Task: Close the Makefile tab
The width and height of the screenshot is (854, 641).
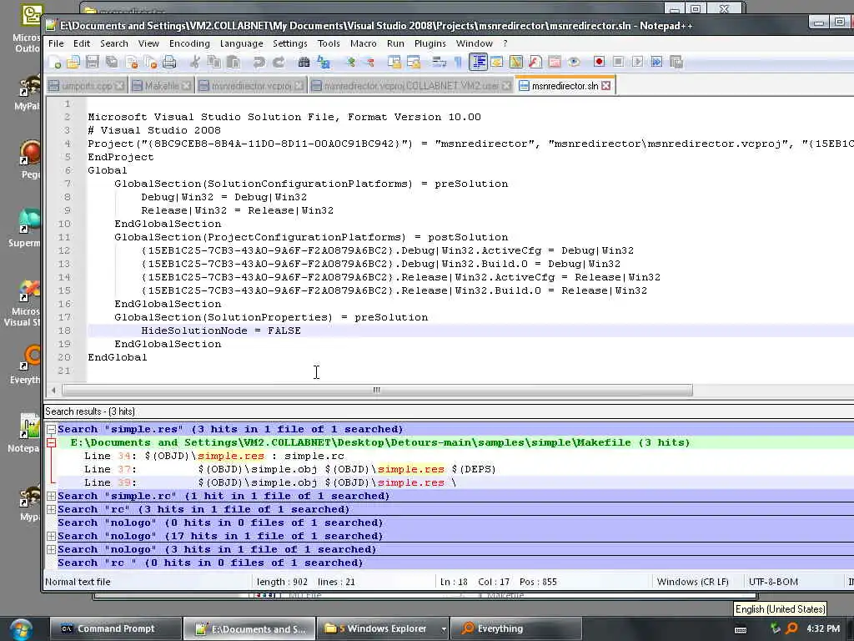Action: (186, 86)
